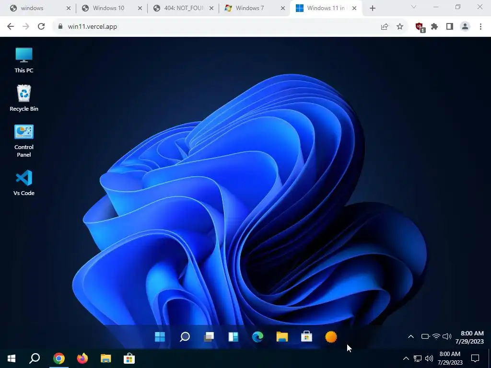This screenshot has height=368, width=491.
Task: Open This PC desktop icon
Action: click(x=24, y=60)
